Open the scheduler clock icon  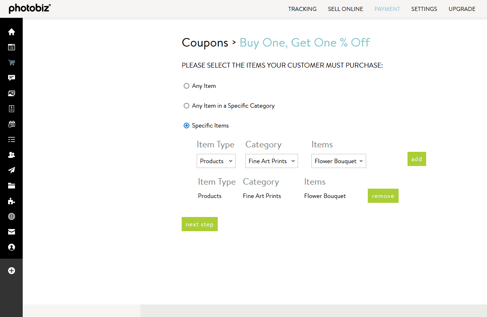pyautogui.click(x=11, y=124)
